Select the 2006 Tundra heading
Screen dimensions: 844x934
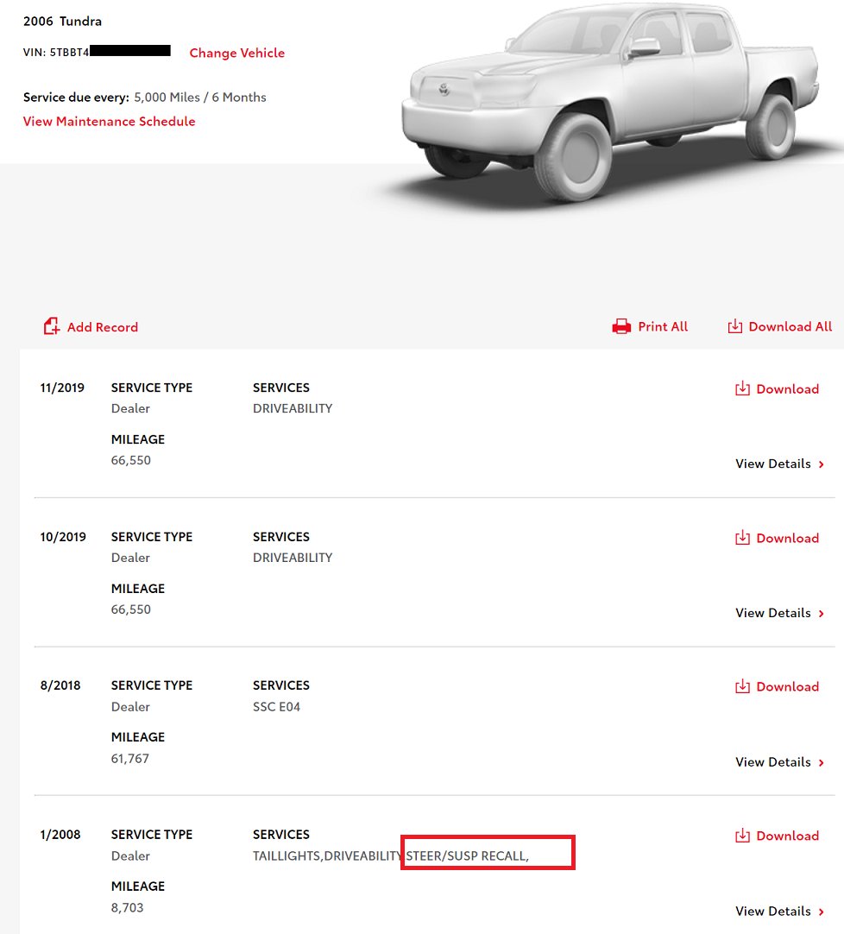click(x=62, y=22)
